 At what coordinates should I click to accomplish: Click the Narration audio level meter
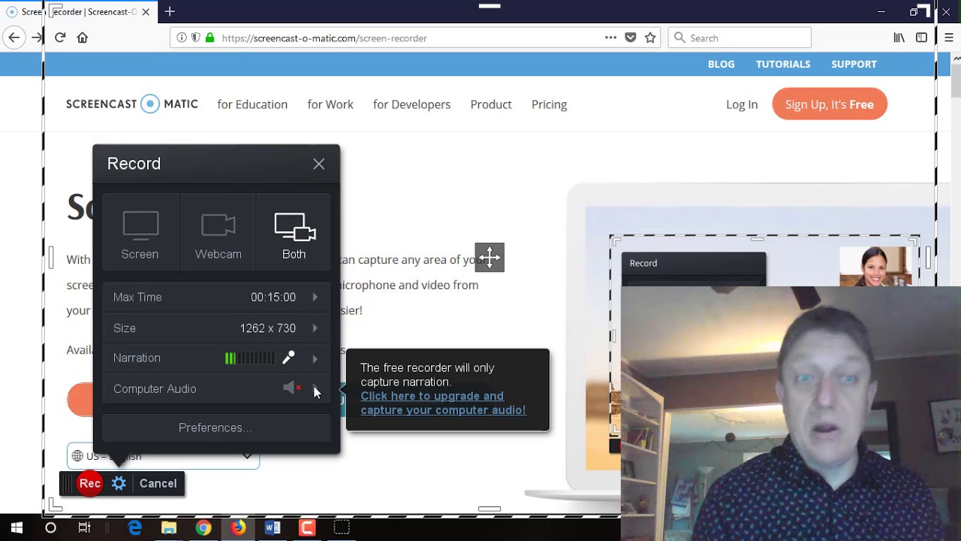(x=250, y=358)
